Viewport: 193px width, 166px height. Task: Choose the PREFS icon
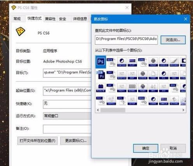[122, 88]
